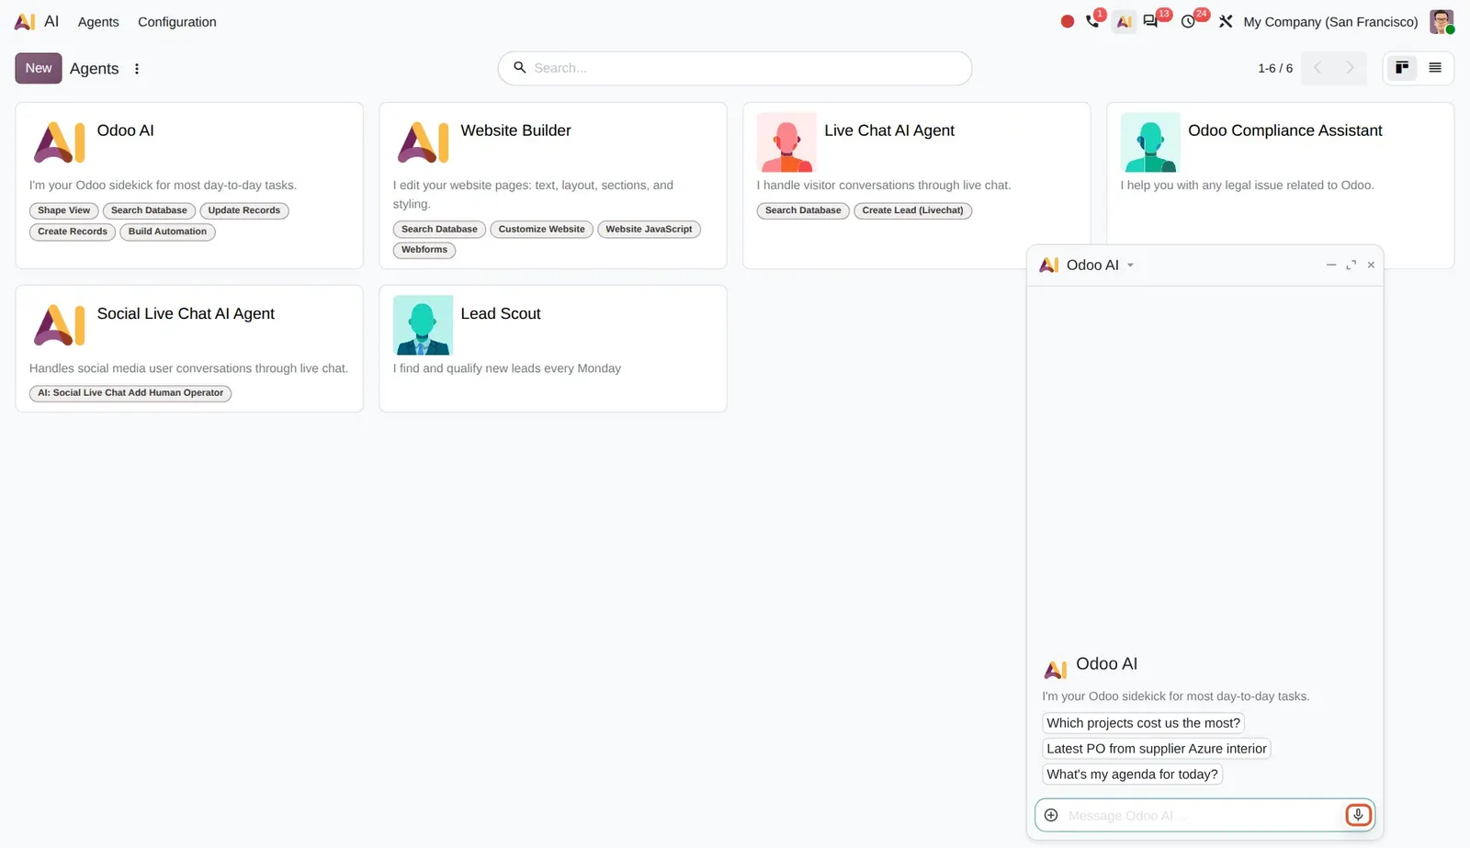Click the Social Live Chat AI Agent logo
Viewport: 1470px width, 848px height.
[x=60, y=325]
